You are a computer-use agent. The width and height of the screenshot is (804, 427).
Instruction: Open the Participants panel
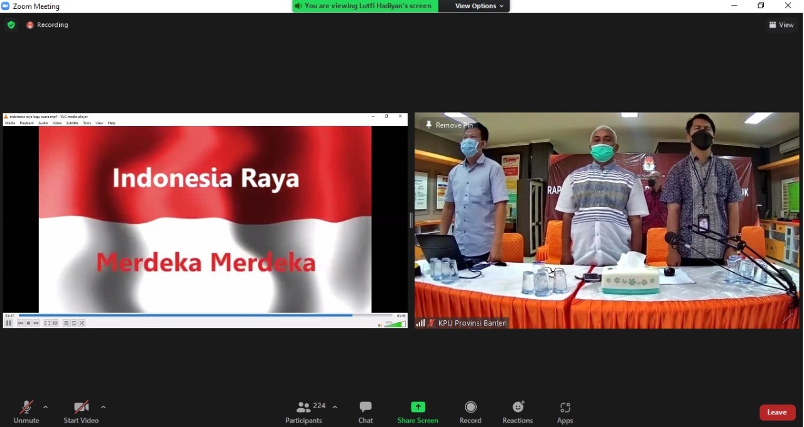pyautogui.click(x=304, y=411)
